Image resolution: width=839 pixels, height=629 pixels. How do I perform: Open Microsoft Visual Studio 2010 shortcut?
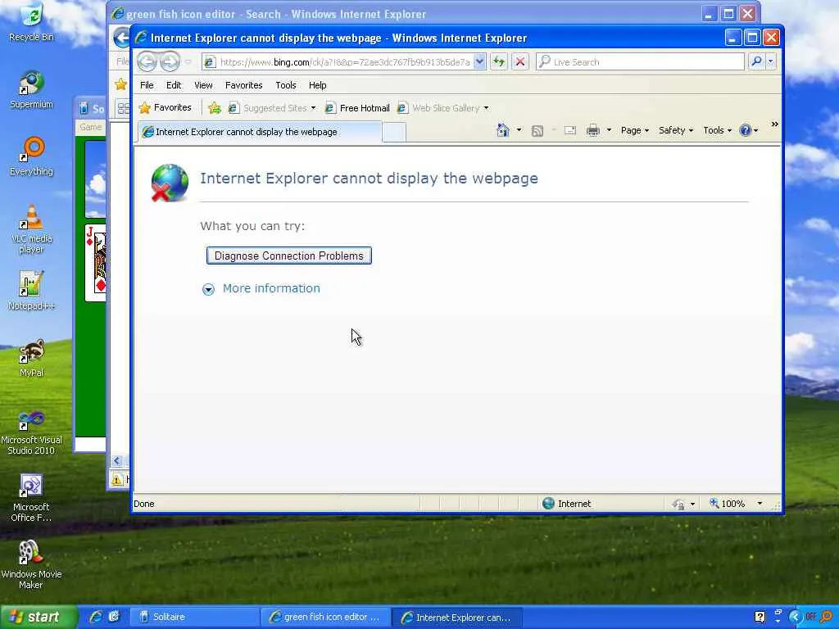click(x=32, y=431)
